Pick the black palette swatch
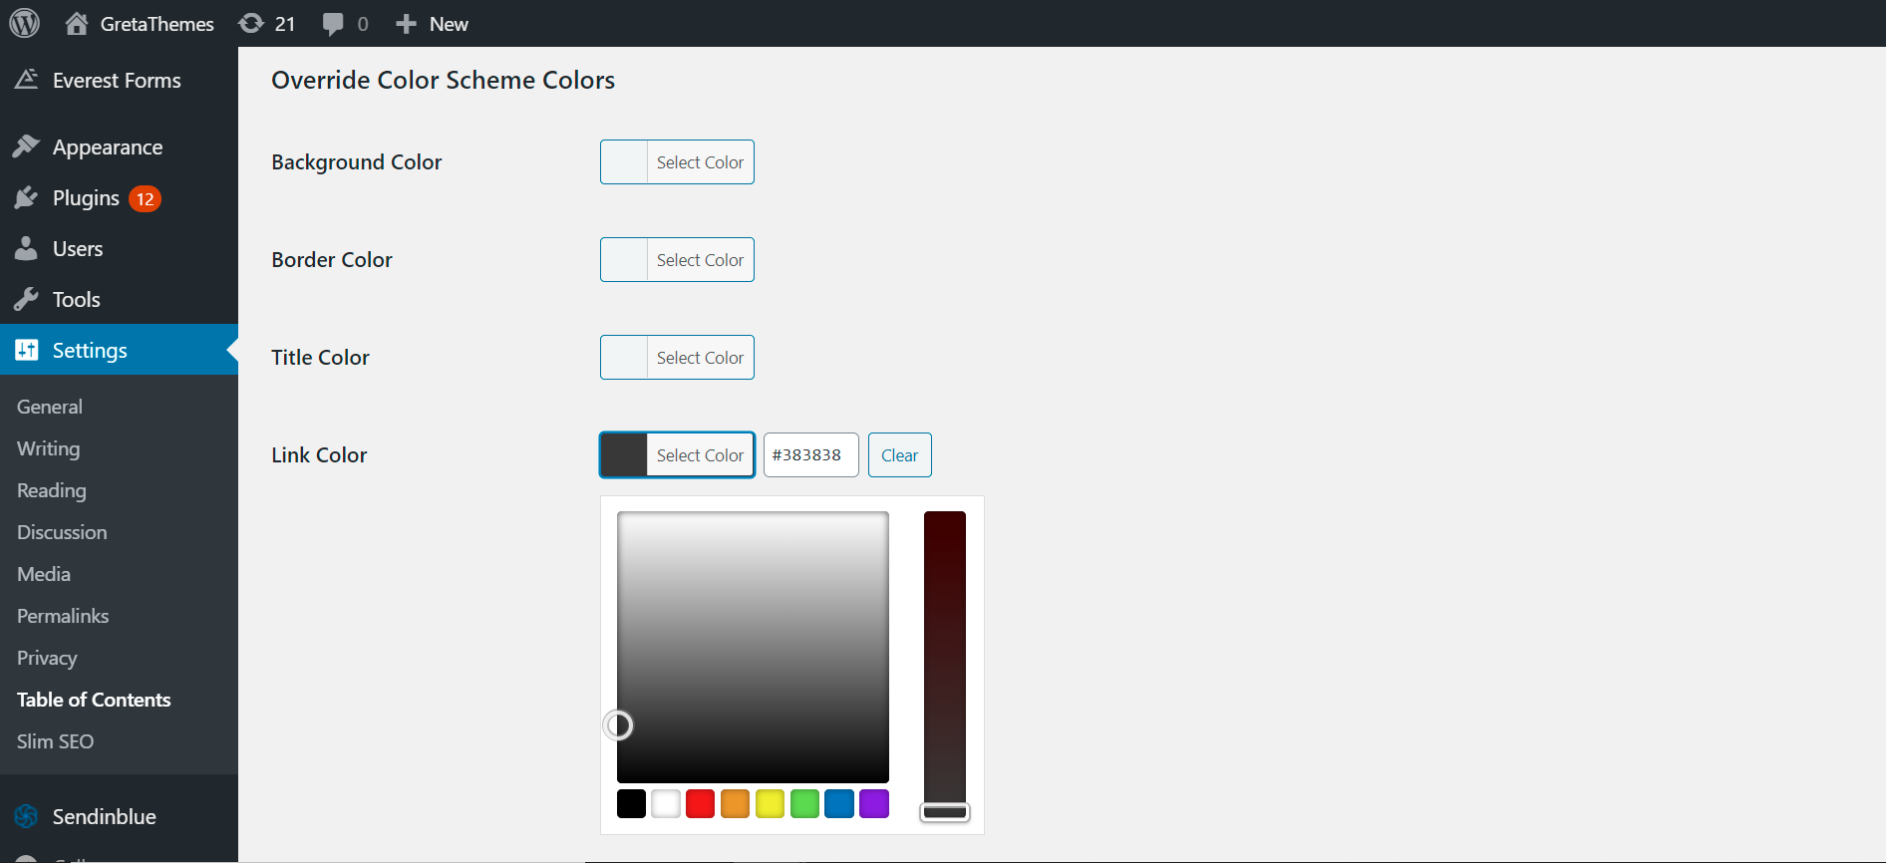The image size is (1886, 863). (x=631, y=803)
